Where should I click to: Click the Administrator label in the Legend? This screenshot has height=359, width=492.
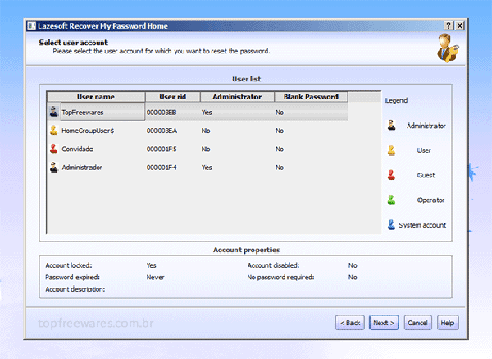point(426,126)
